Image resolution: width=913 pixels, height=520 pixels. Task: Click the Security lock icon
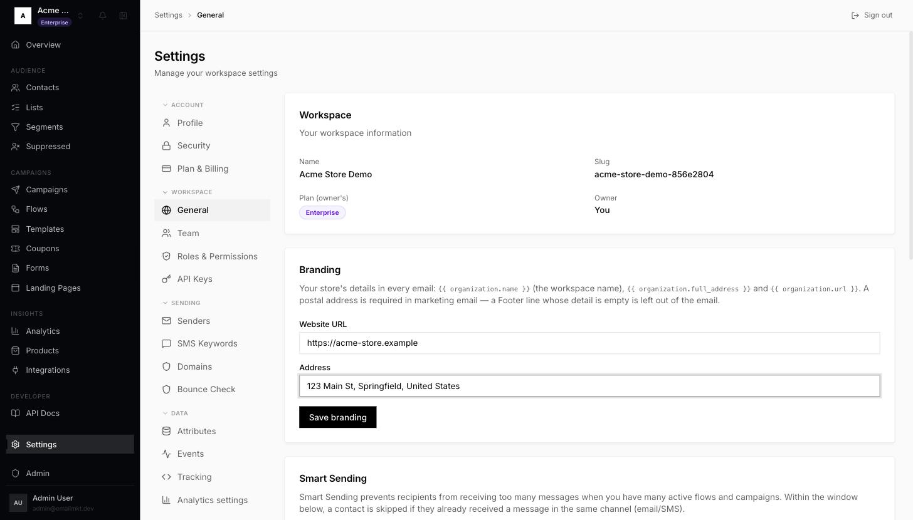[166, 146]
